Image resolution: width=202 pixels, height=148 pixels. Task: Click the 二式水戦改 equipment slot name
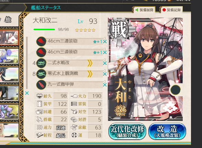pos(59,63)
